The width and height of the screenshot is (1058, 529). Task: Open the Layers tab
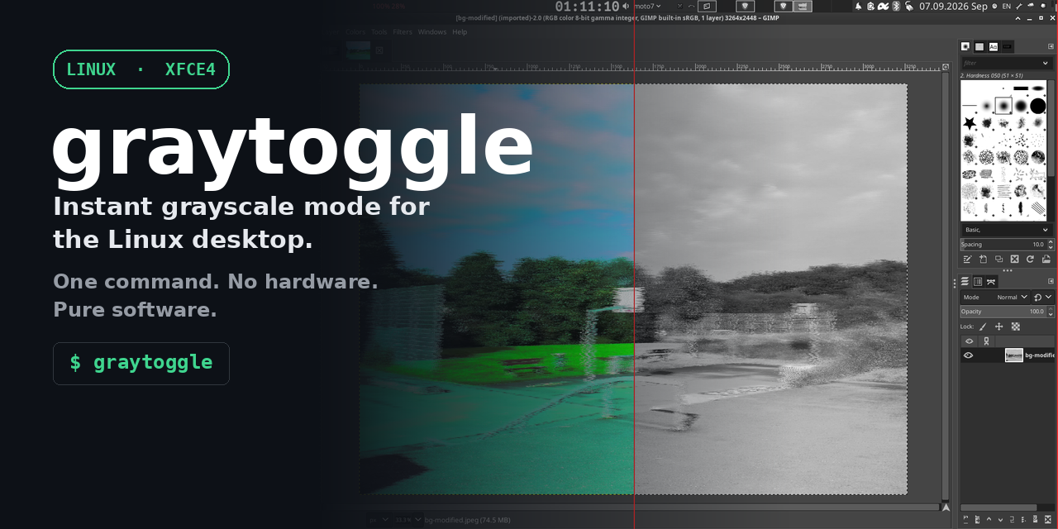coord(965,282)
